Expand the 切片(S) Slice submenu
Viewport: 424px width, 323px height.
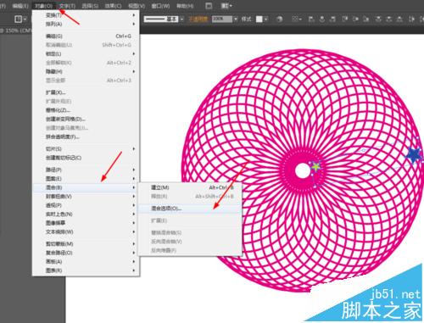point(86,148)
